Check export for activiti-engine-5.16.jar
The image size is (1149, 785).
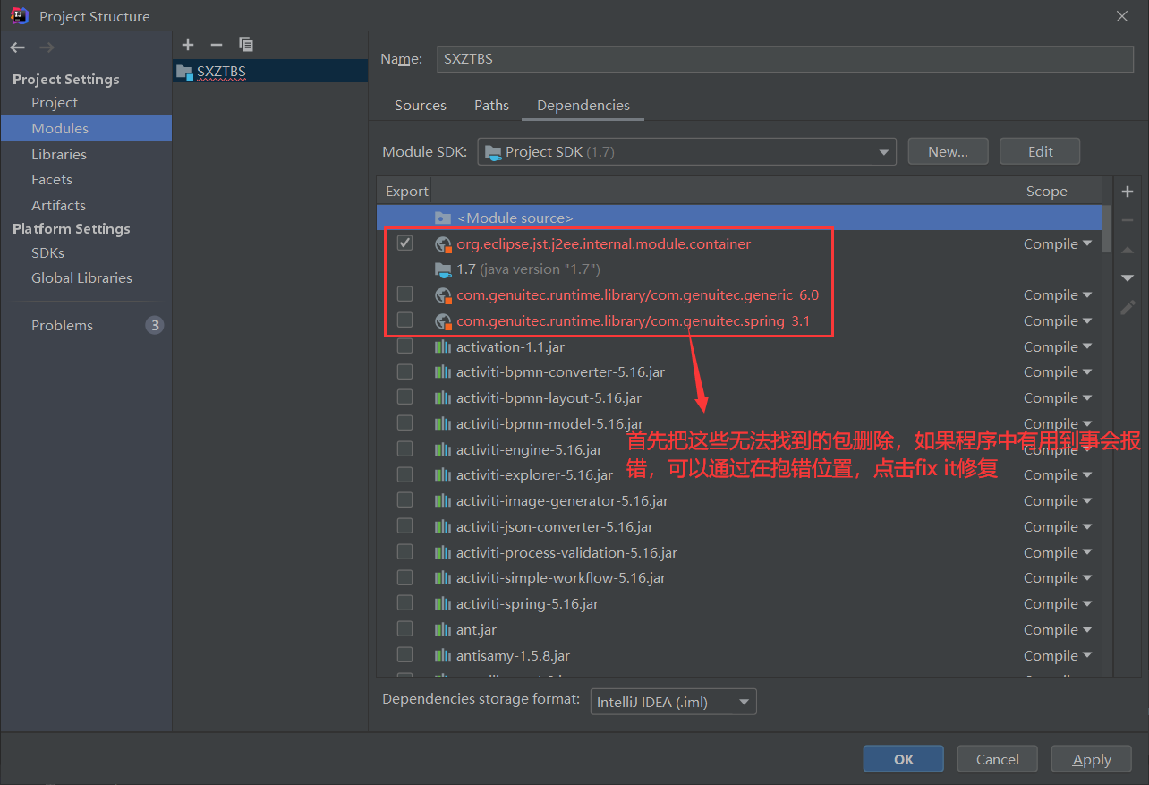pyautogui.click(x=404, y=448)
